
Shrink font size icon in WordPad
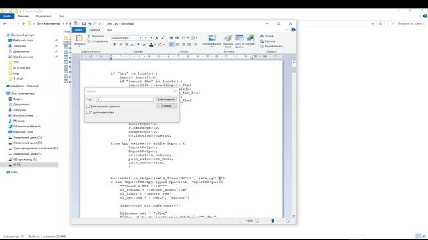click(x=163, y=38)
